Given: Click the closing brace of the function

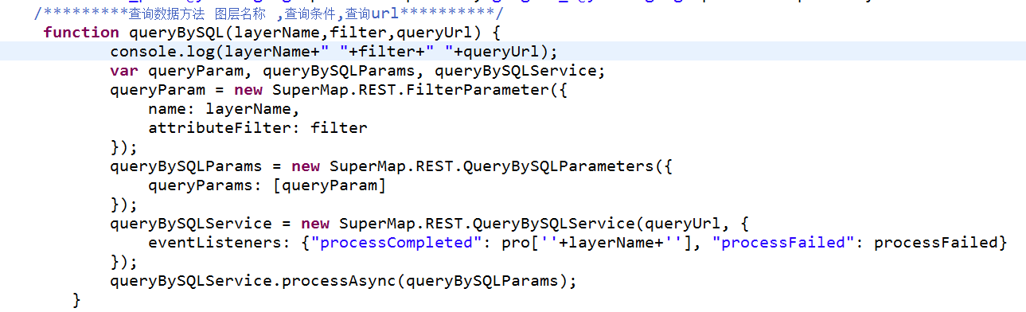Looking at the screenshot, I should 76,300.
